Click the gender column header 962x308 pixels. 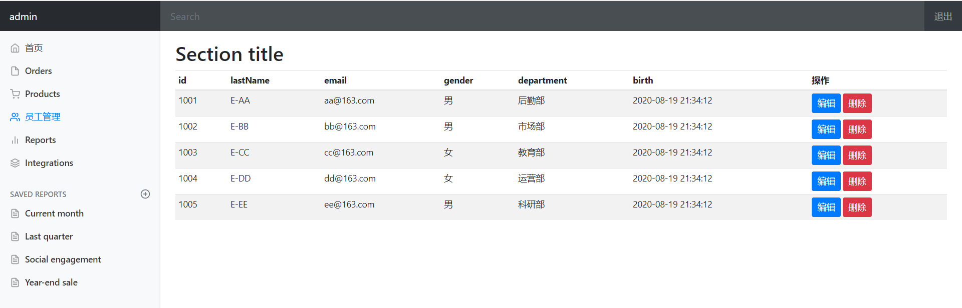pos(458,80)
